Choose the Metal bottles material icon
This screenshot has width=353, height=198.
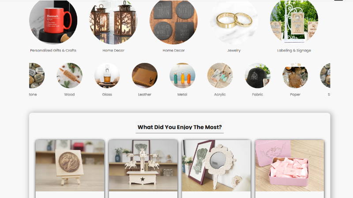pos(182,75)
